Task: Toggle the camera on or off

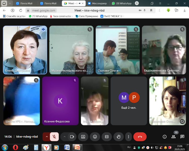Action: (x=72, y=137)
